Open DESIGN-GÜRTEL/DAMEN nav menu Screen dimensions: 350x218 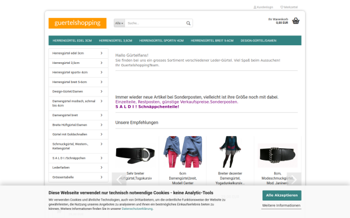258,41
